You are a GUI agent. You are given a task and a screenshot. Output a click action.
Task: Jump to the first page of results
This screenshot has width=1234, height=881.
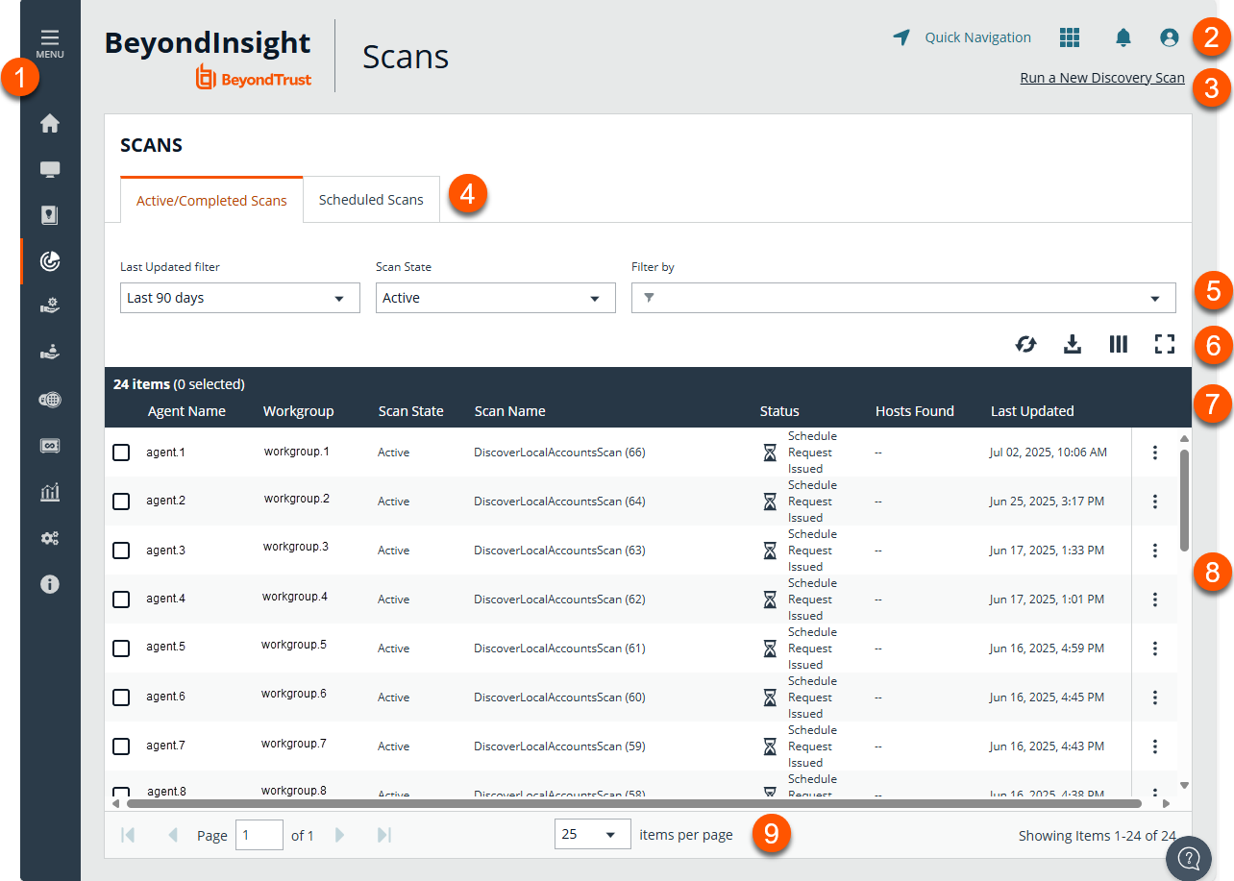pyautogui.click(x=128, y=835)
